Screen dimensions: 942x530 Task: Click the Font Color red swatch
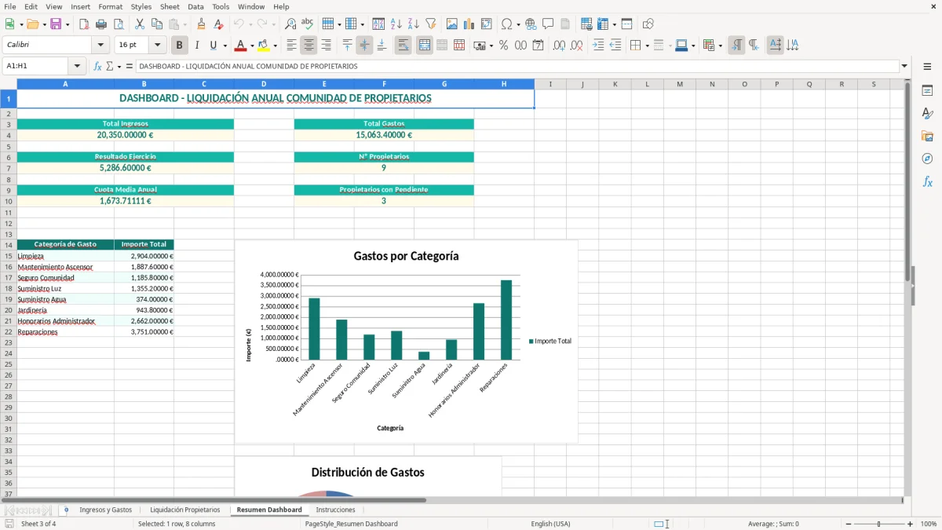241,46
